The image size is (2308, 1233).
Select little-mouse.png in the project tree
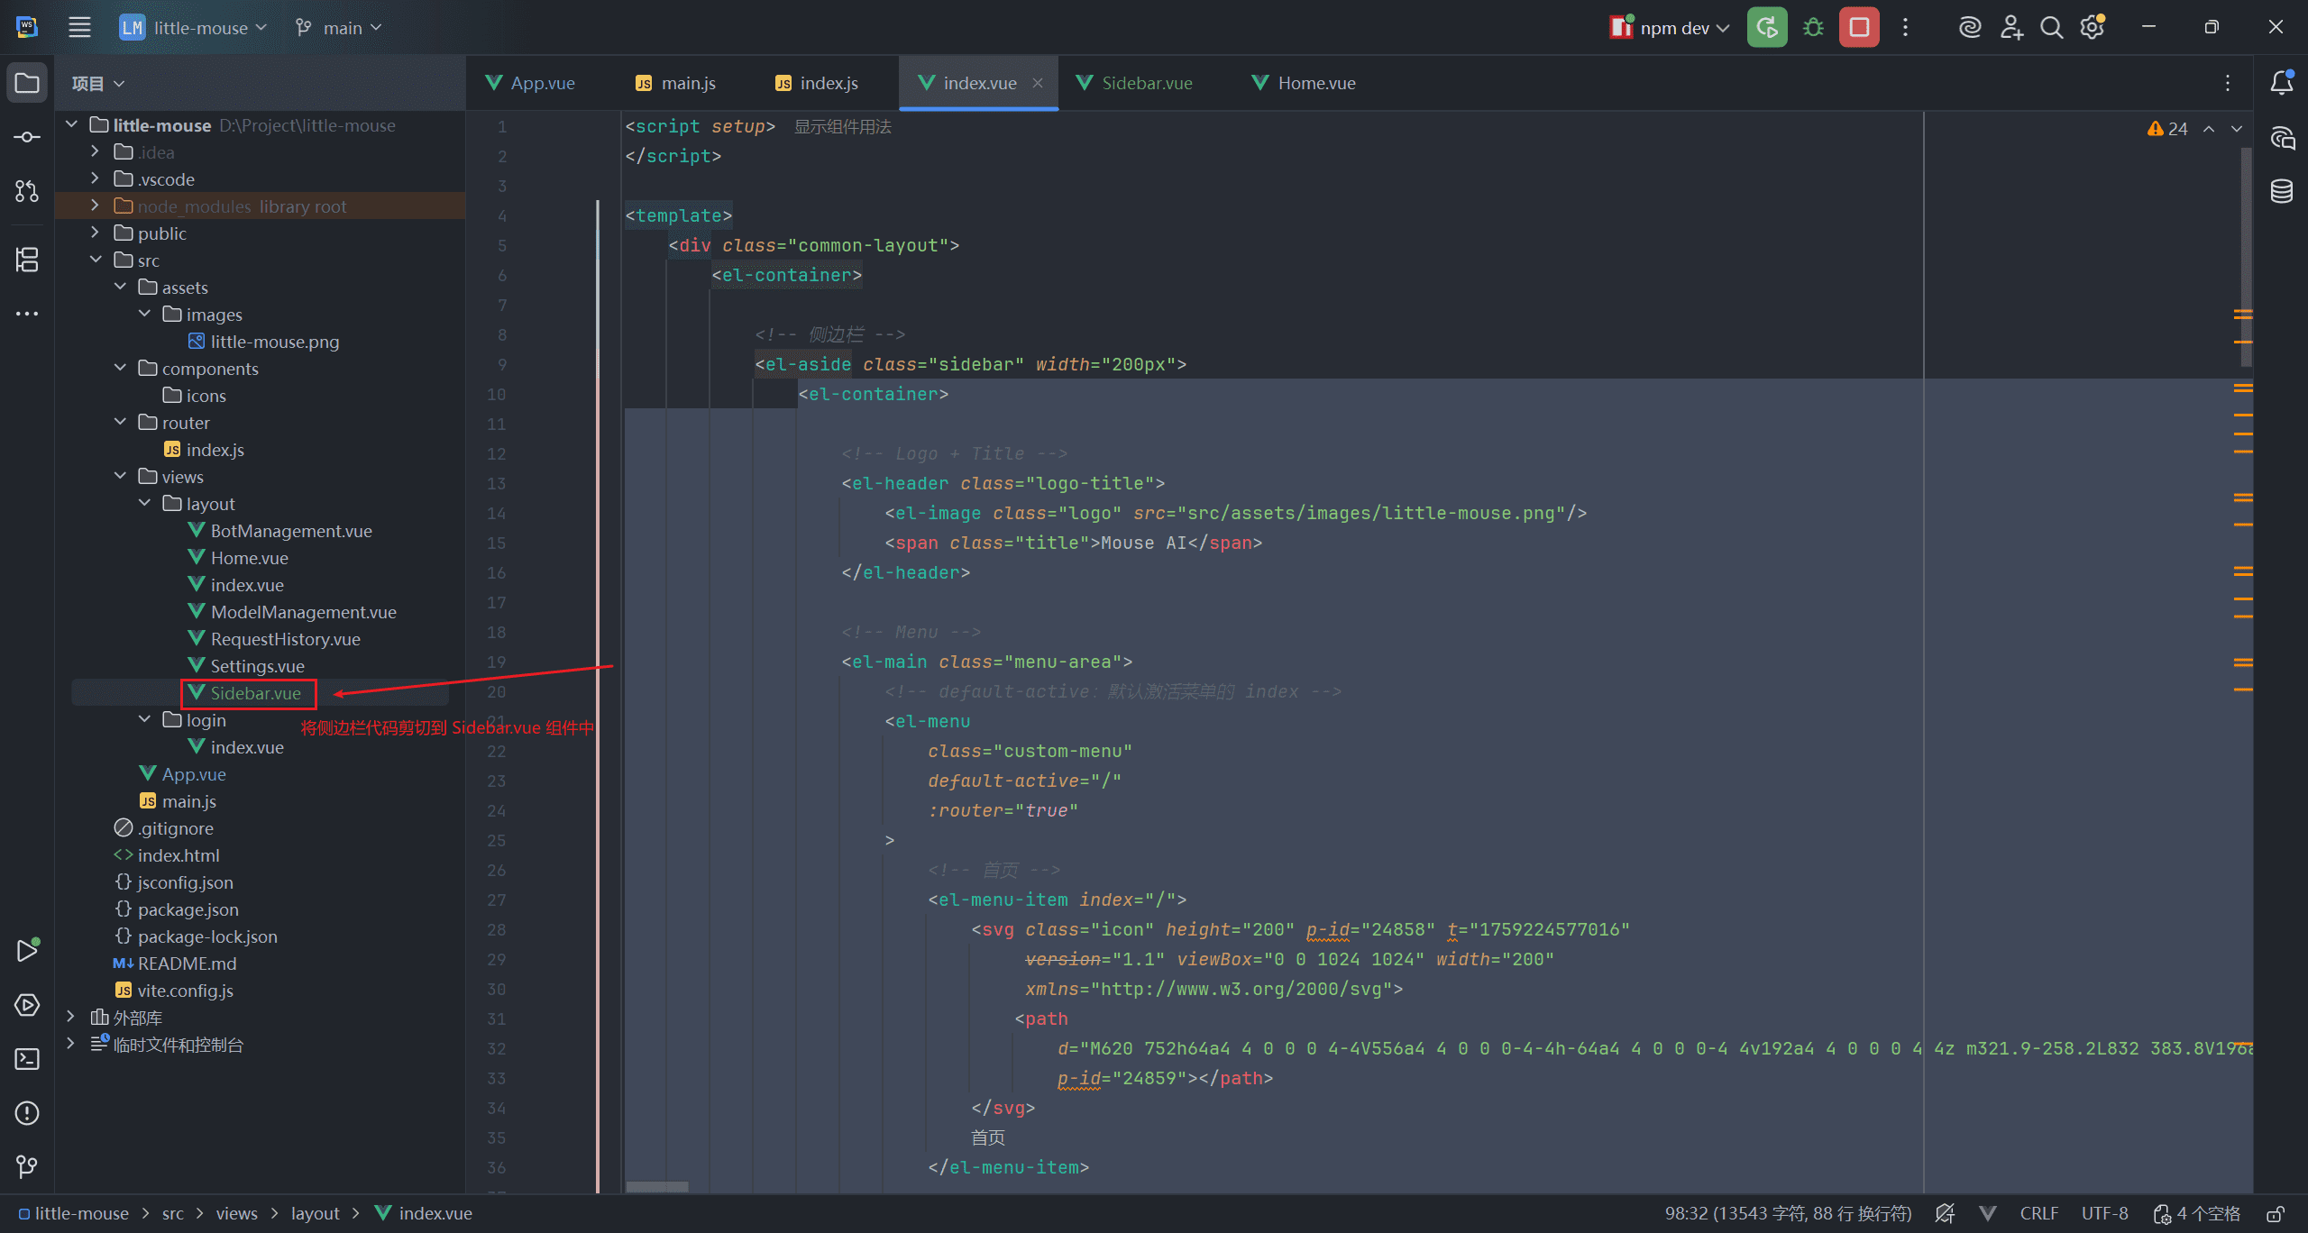pos(275,342)
